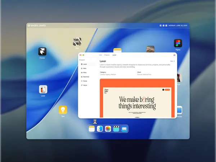
Task: Click the circular logo beside MASEN JAMES
Action: pyautogui.click(x=29, y=26)
